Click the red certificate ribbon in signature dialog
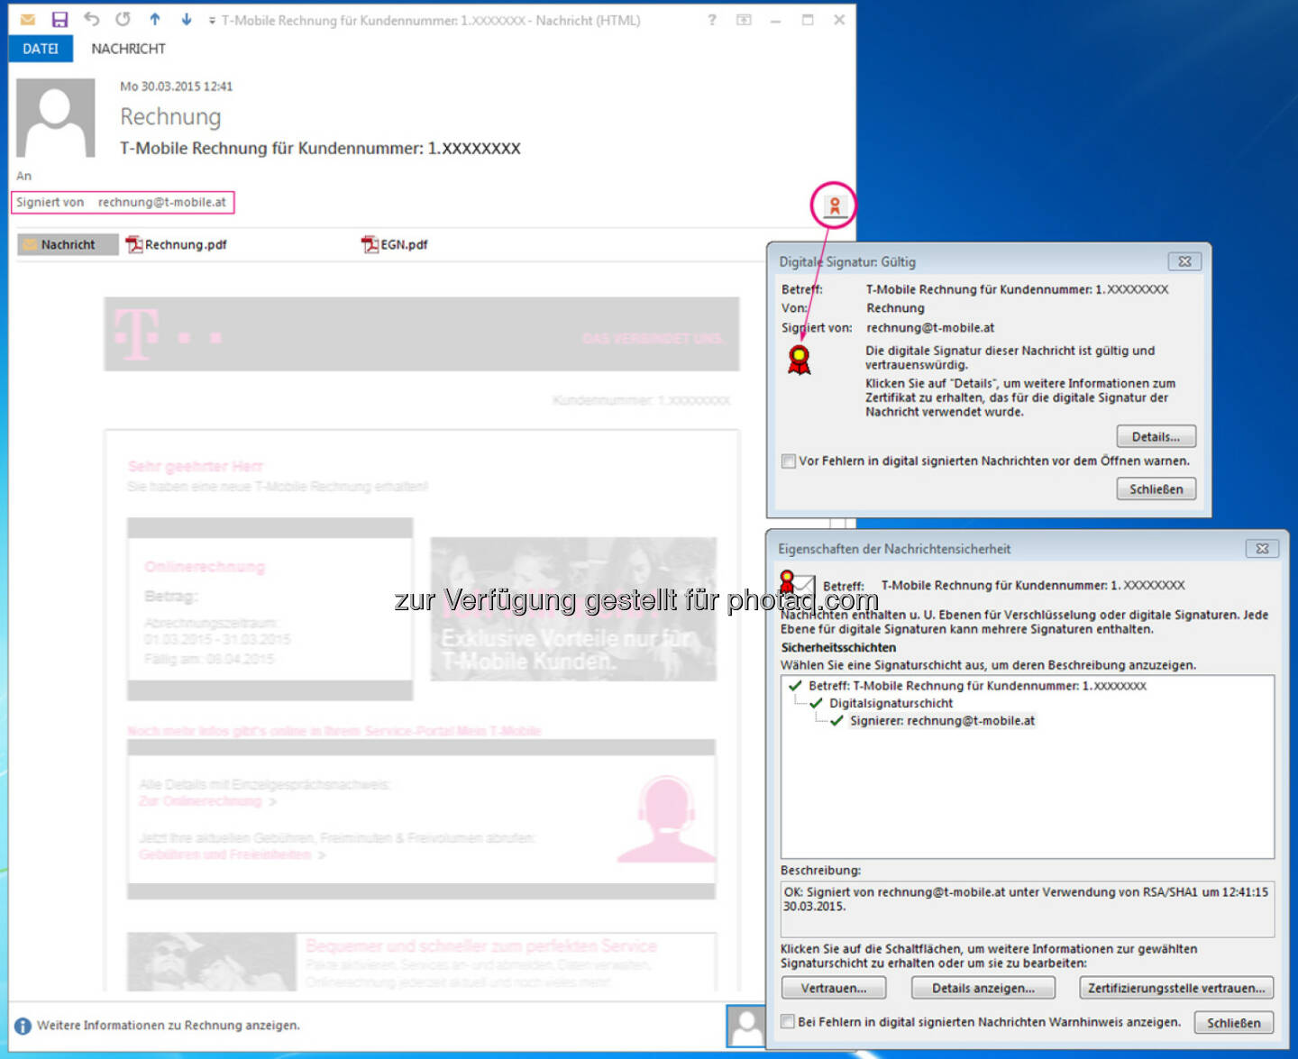Image resolution: width=1298 pixels, height=1059 pixels. (x=799, y=359)
